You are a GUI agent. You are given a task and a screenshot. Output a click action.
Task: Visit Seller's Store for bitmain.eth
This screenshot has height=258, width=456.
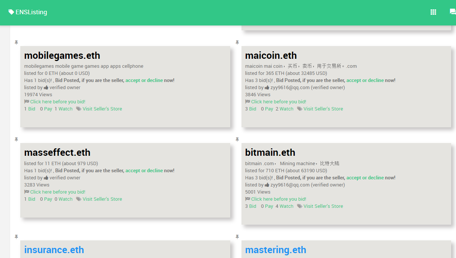323,206
